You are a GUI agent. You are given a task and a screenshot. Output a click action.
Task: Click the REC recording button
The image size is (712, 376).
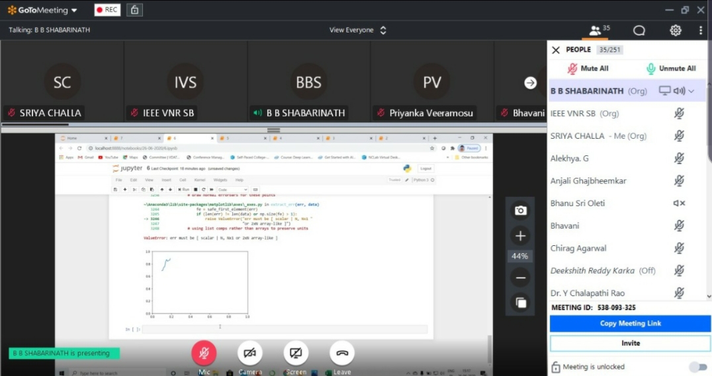point(107,10)
